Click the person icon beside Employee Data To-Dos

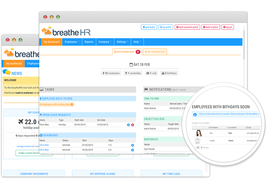tap(41, 99)
